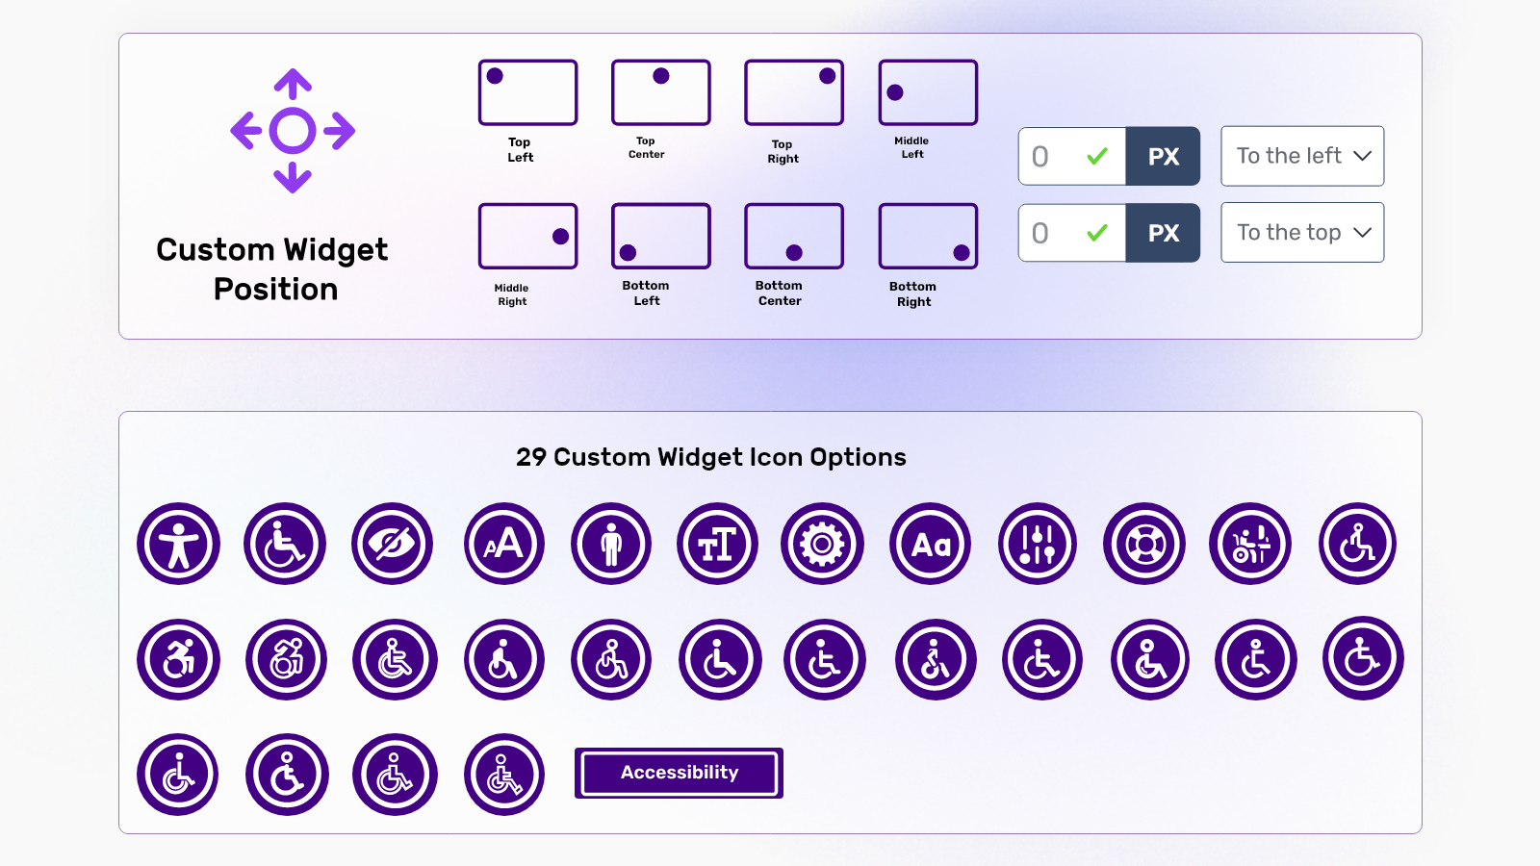Select the Top Right position option
Screen dimensions: 1540x866
(x=794, y=92)
